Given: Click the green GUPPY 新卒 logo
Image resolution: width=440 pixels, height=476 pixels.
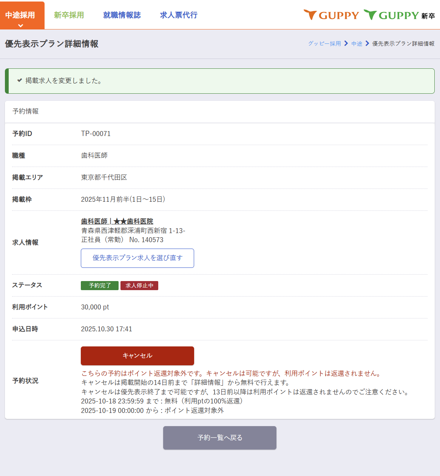Looking at the screenshot, I should (x=399, y=15).
